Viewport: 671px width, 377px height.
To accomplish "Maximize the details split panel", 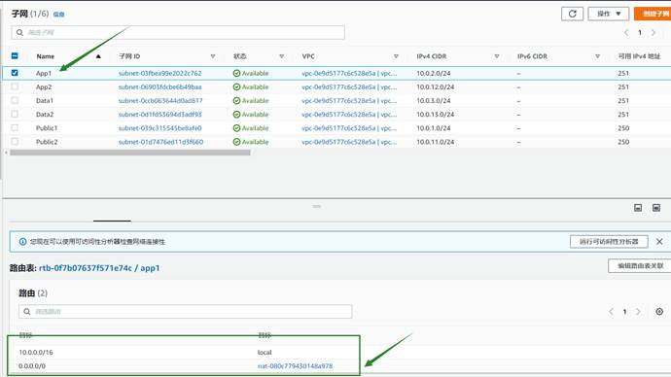I will point(656,208).
